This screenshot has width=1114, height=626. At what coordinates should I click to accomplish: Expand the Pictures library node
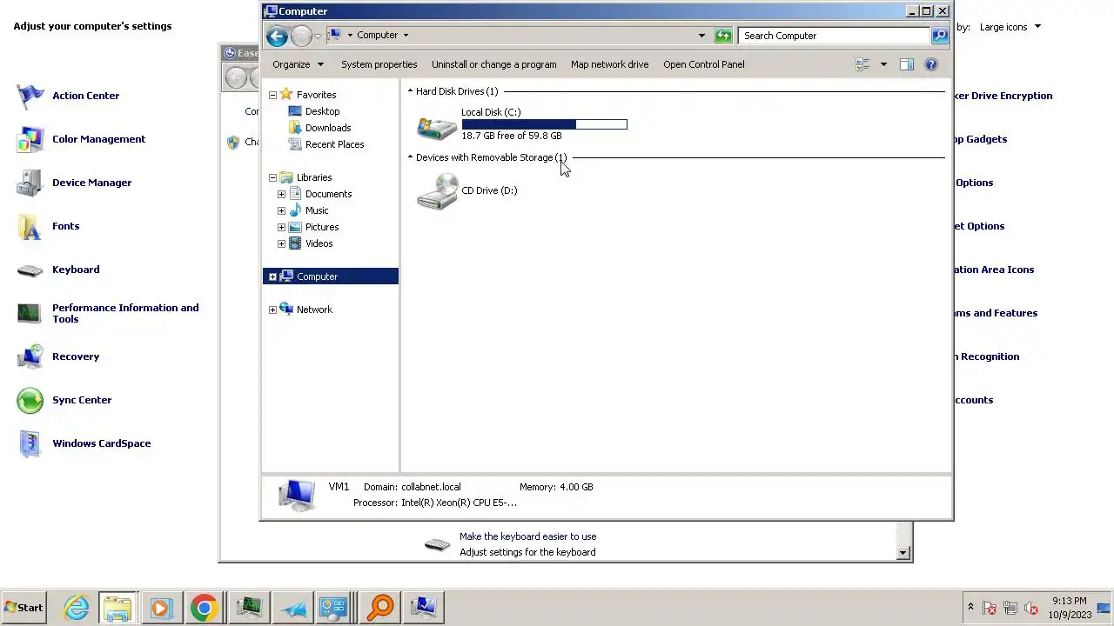281,227
